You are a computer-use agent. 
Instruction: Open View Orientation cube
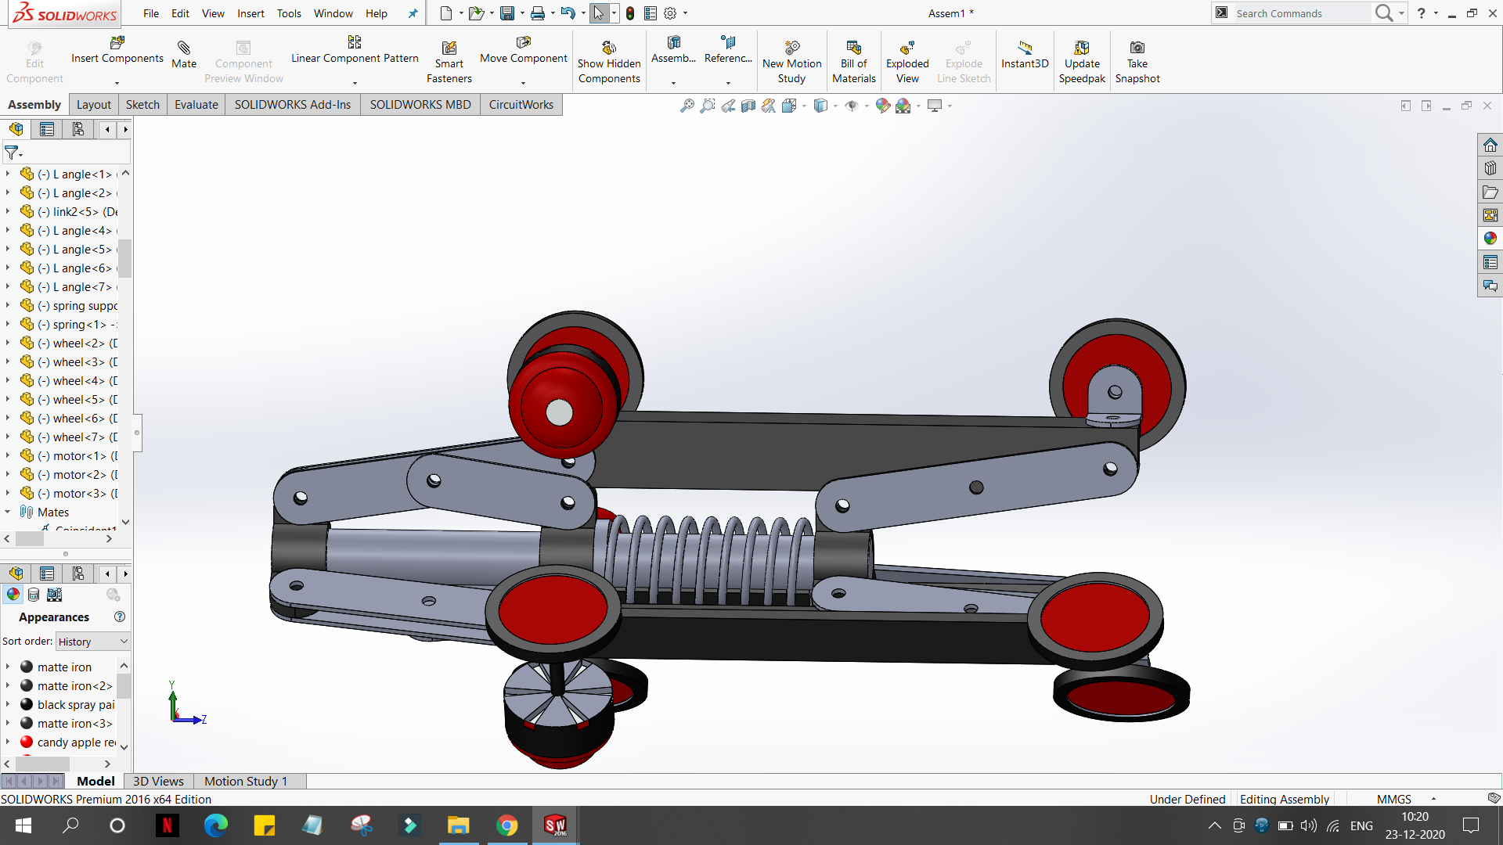coord(789,106)
